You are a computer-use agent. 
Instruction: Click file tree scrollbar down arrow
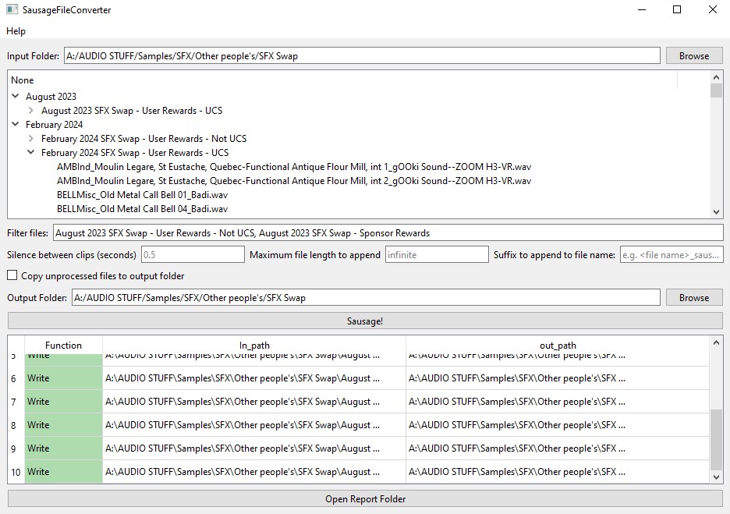pos(716,212)
